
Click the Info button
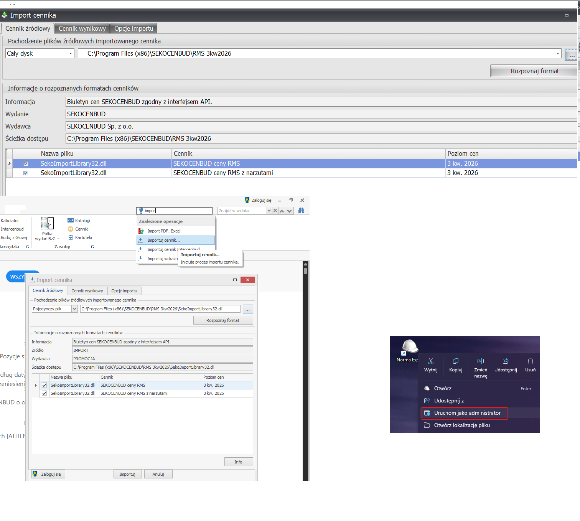[238, 462]
